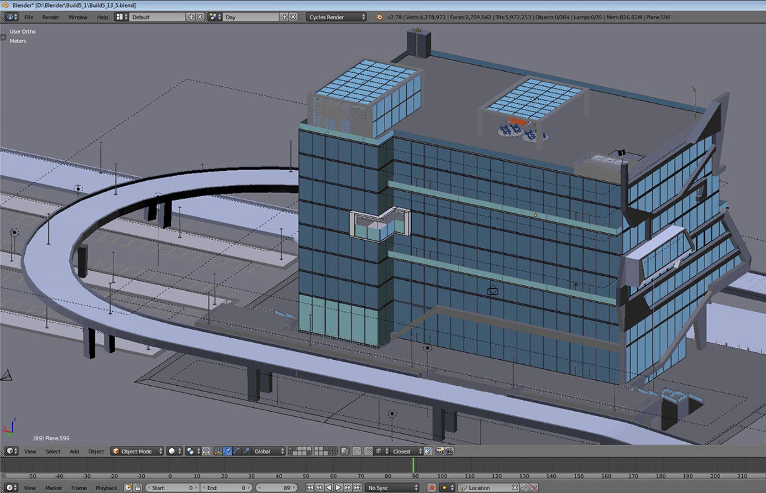The image size is (766, 493).
Task: Open the Render menu
Action: coord(51,17)
